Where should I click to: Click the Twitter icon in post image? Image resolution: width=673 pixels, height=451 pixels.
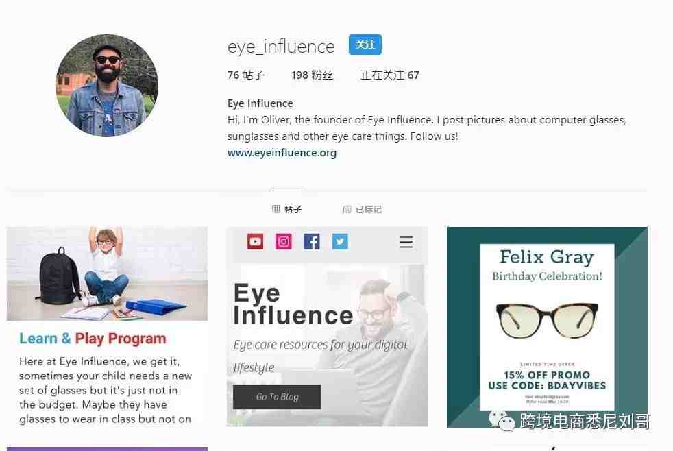coord(340,241)
